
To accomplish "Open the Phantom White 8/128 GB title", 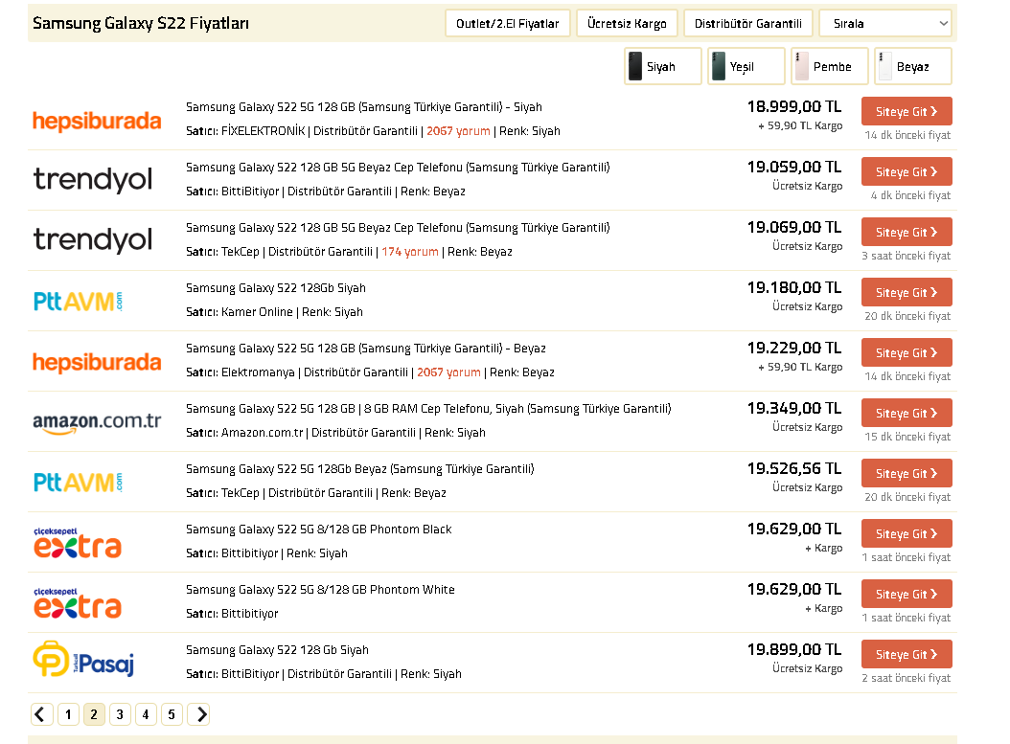I will (x=320, y=590).
